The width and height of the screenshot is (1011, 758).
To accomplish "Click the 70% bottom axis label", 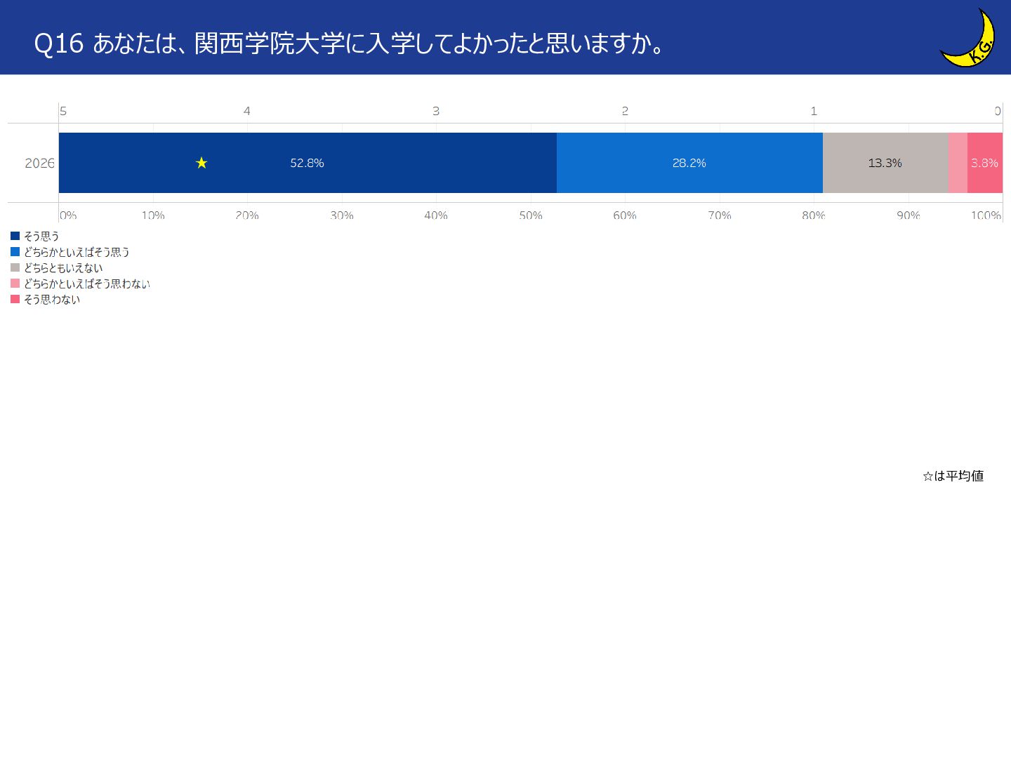I will [720, 215].
